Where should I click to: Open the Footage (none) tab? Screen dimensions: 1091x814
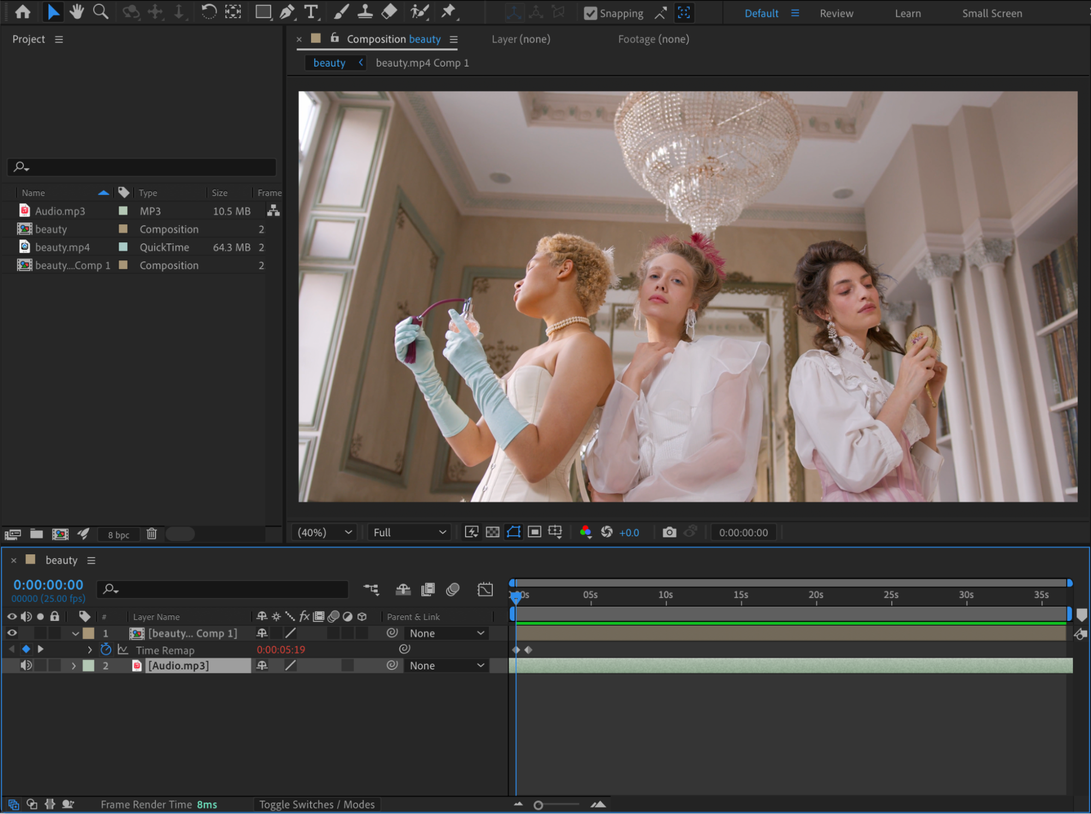point(653,39)
